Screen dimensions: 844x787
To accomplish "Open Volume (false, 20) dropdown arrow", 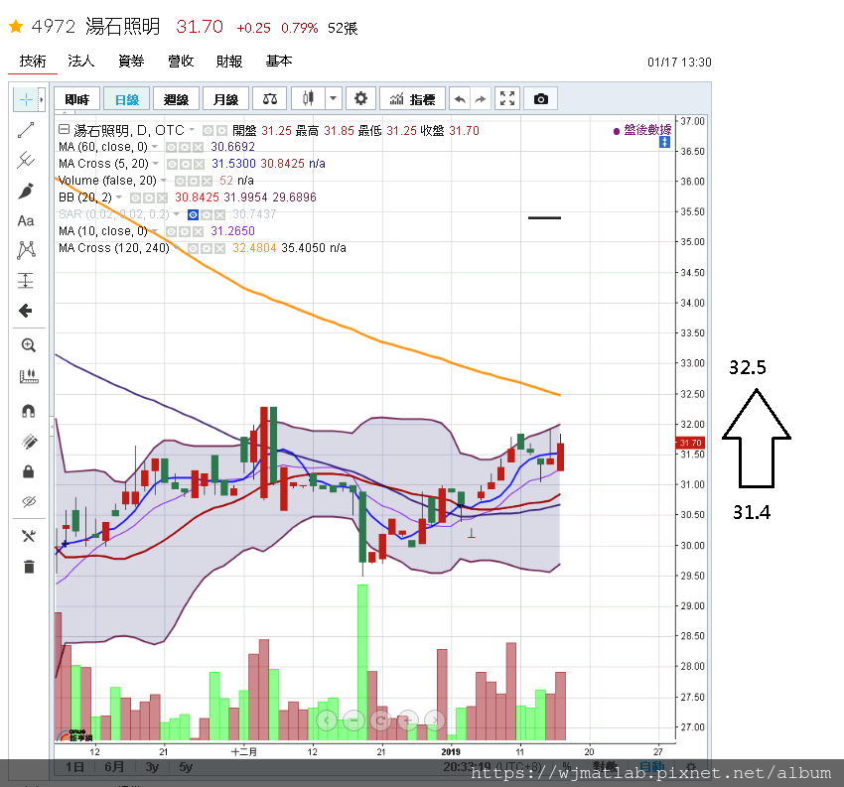I will tap(164, 181).
